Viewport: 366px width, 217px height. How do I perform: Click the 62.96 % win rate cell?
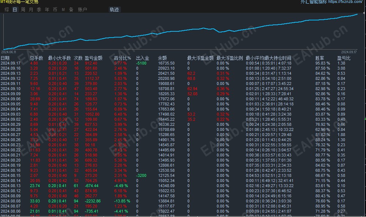322,130
